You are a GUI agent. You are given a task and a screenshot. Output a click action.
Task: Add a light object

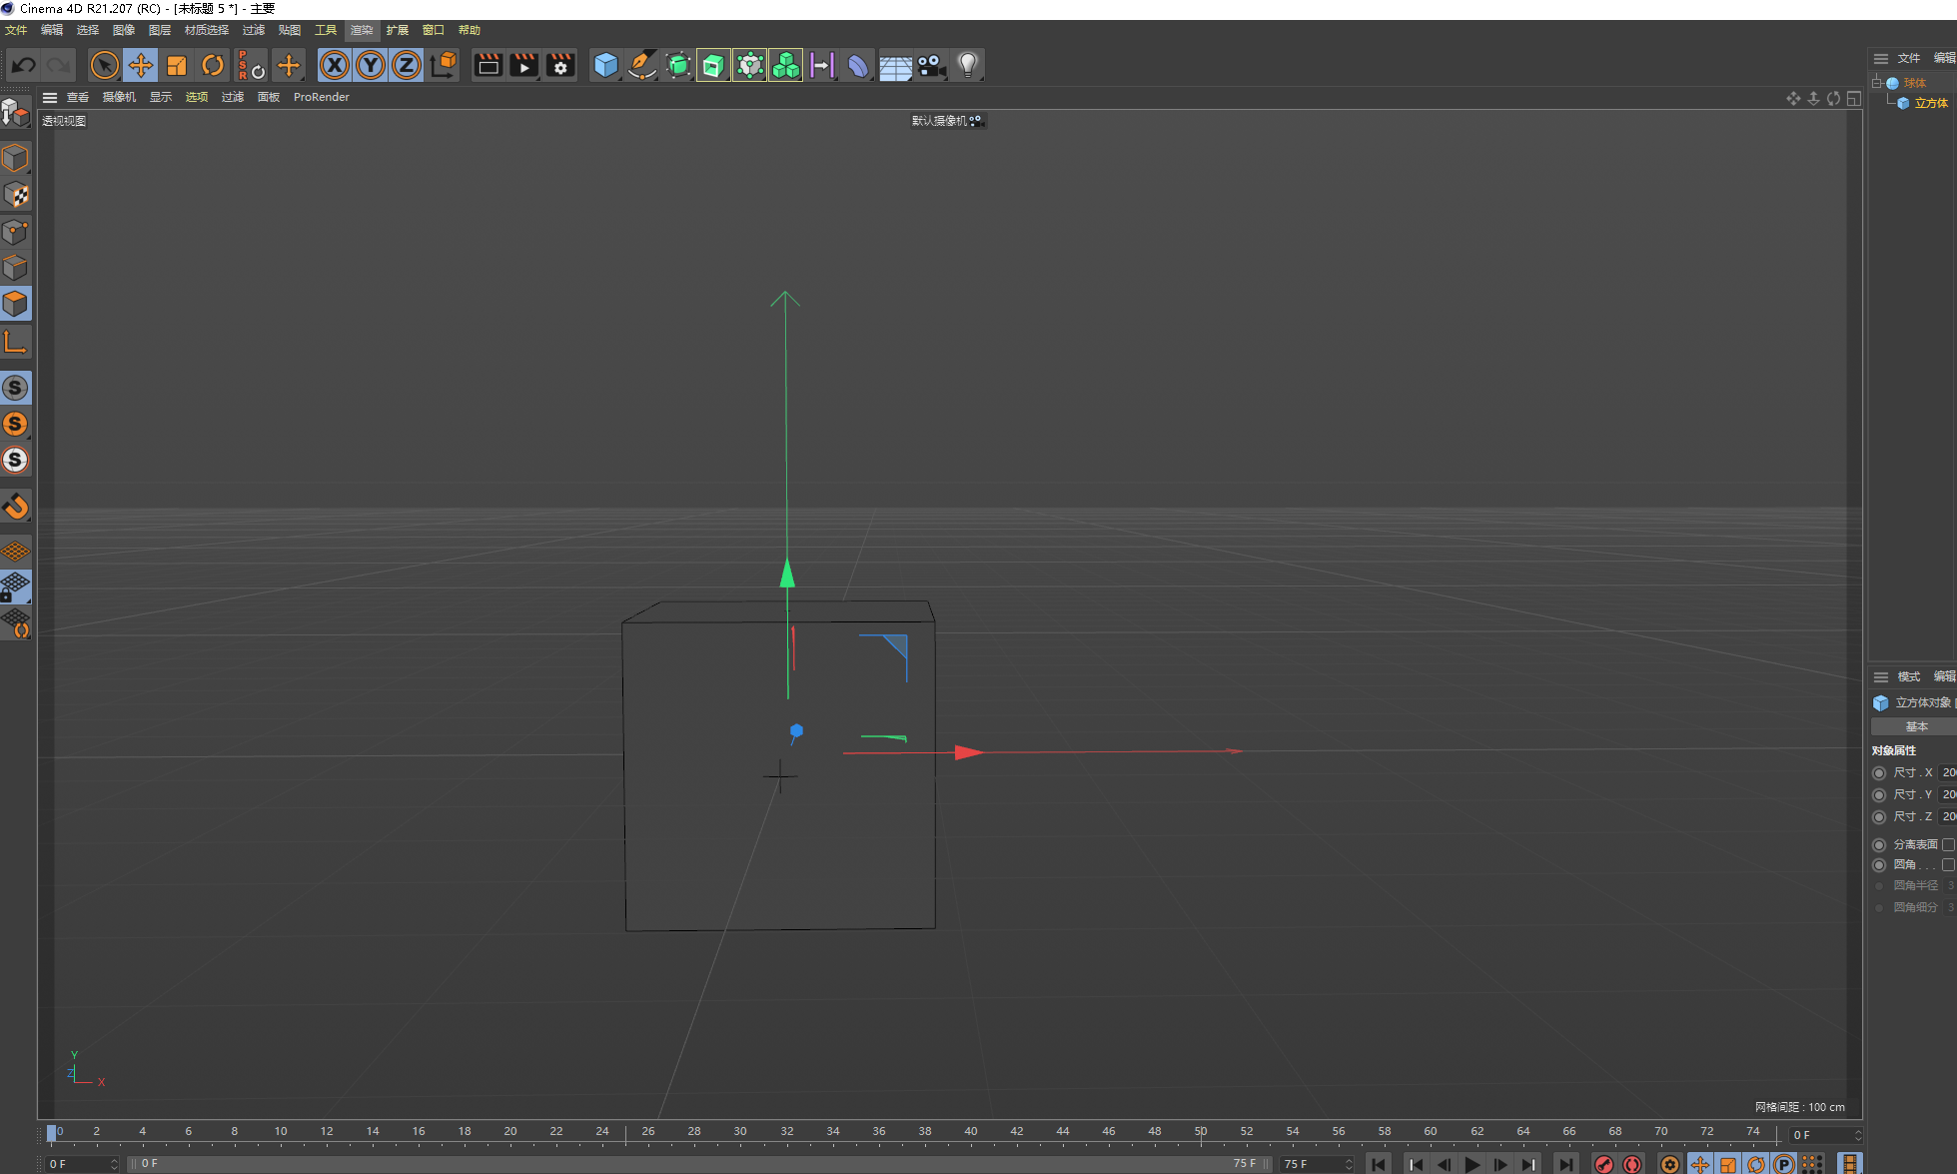[967, 66]
